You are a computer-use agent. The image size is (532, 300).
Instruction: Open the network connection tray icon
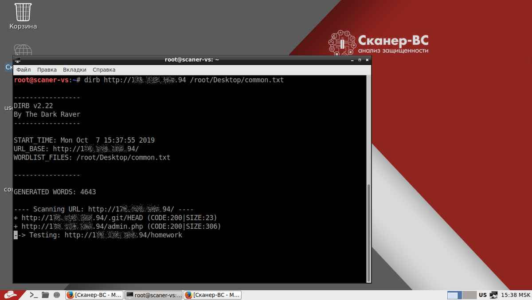494,295
